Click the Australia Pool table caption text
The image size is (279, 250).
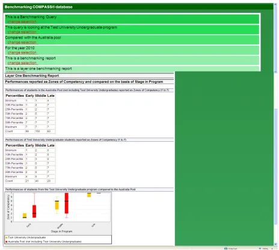[x=87, y=90]
